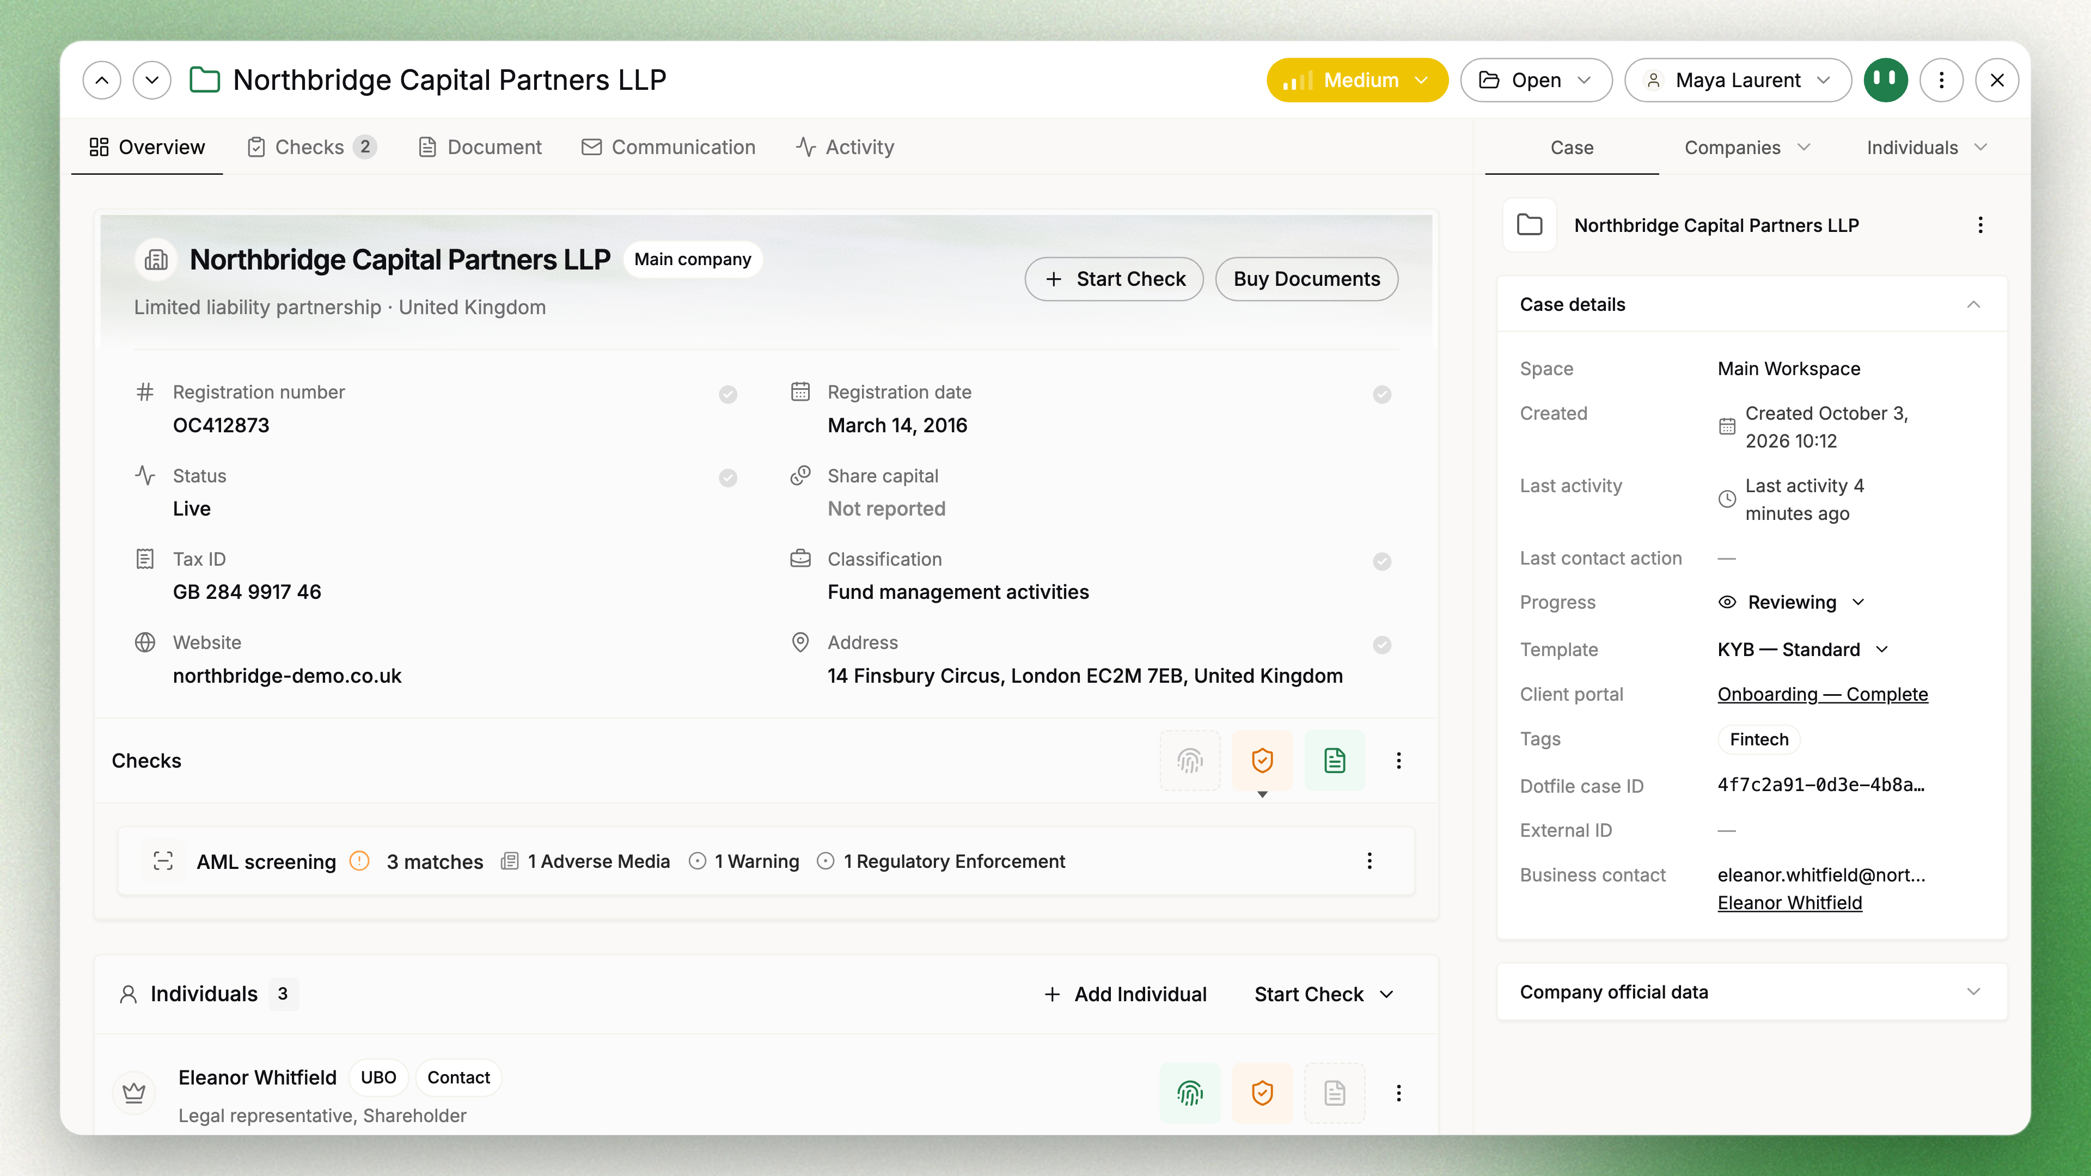
Task: Toggle Registration date verified checkmark
Action: [x=1383, y=394]
